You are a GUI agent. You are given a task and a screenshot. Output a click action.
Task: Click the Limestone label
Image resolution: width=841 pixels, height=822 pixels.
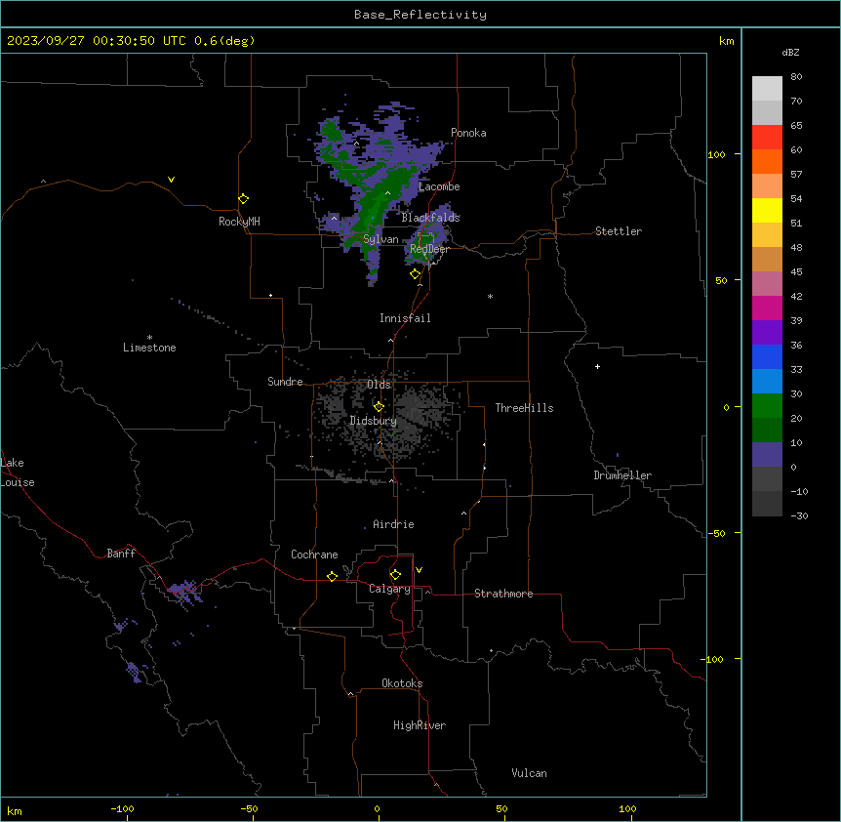click(149, 348)
